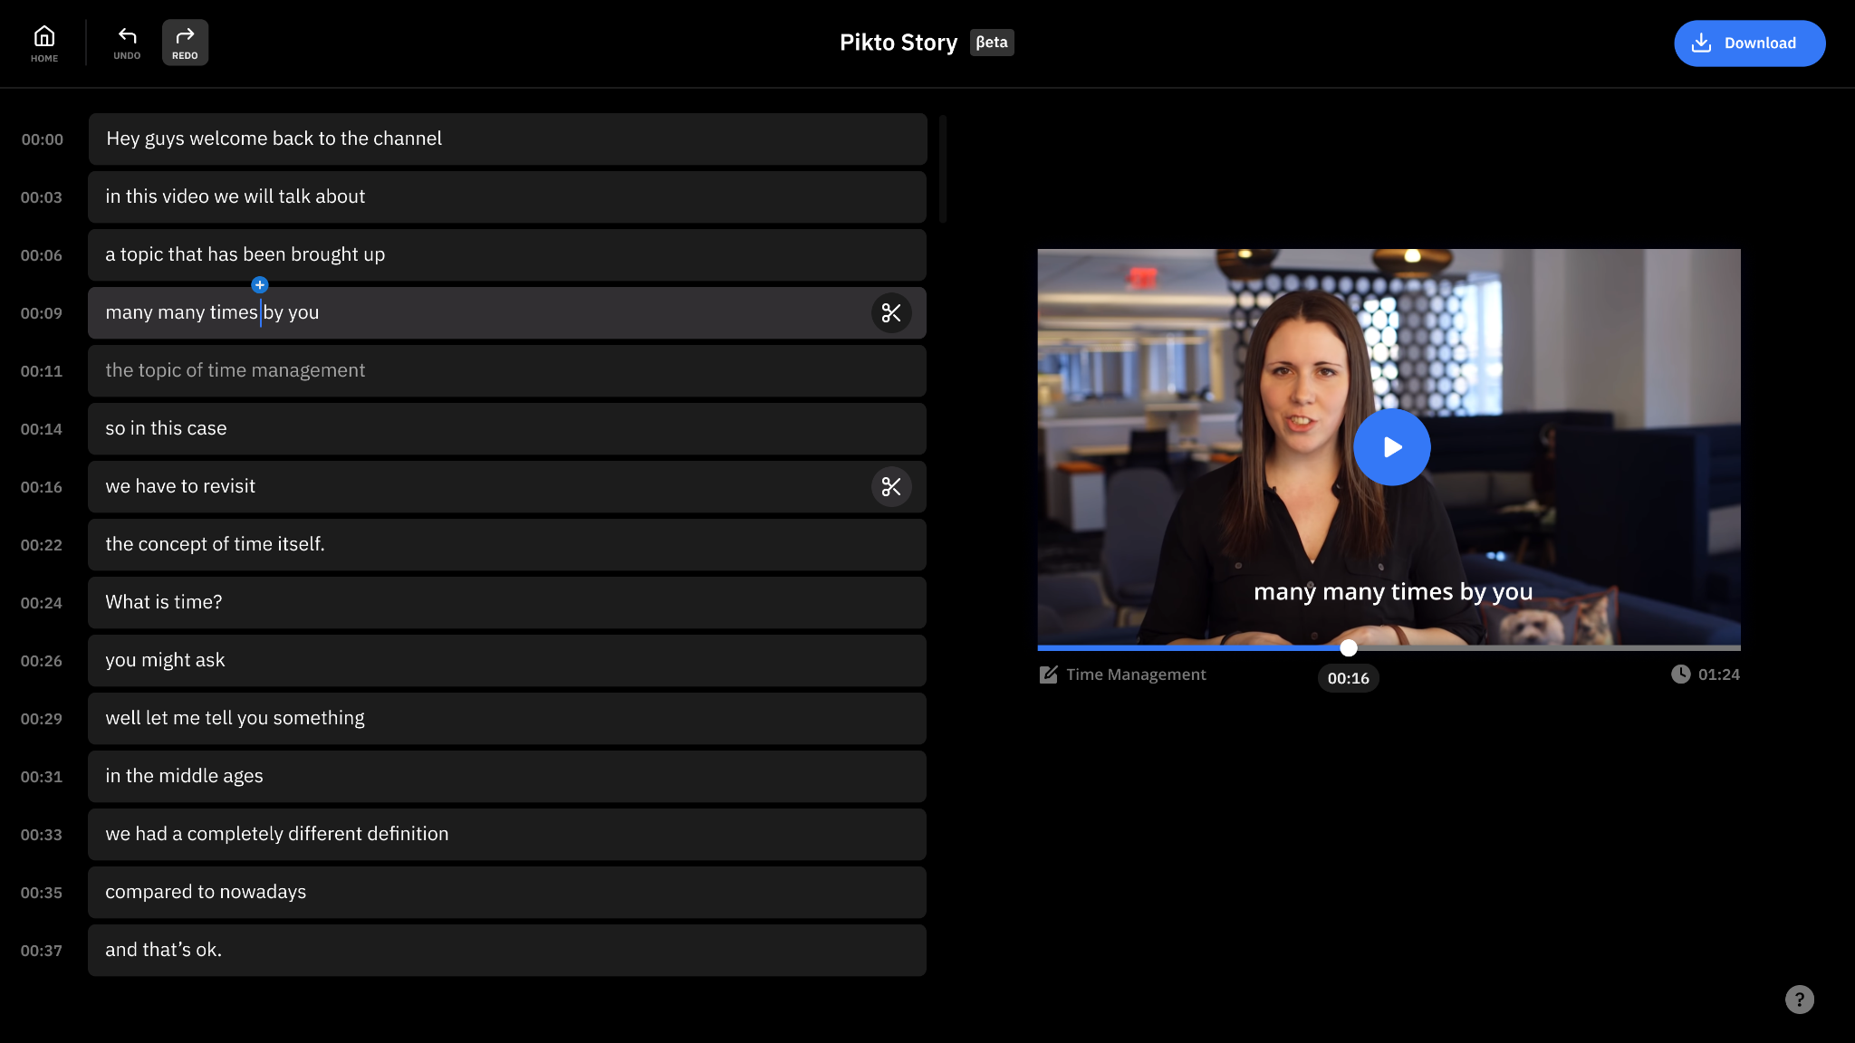Click the scissors icon on 'many many times by you'

890,312
